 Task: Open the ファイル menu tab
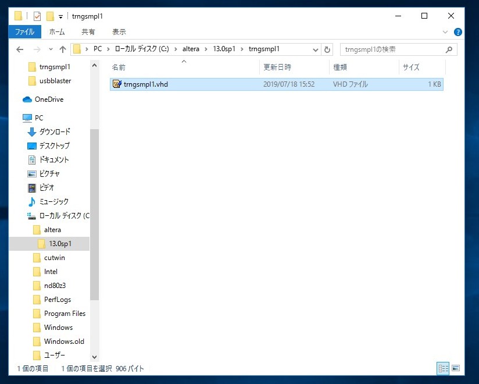[25, 32]
